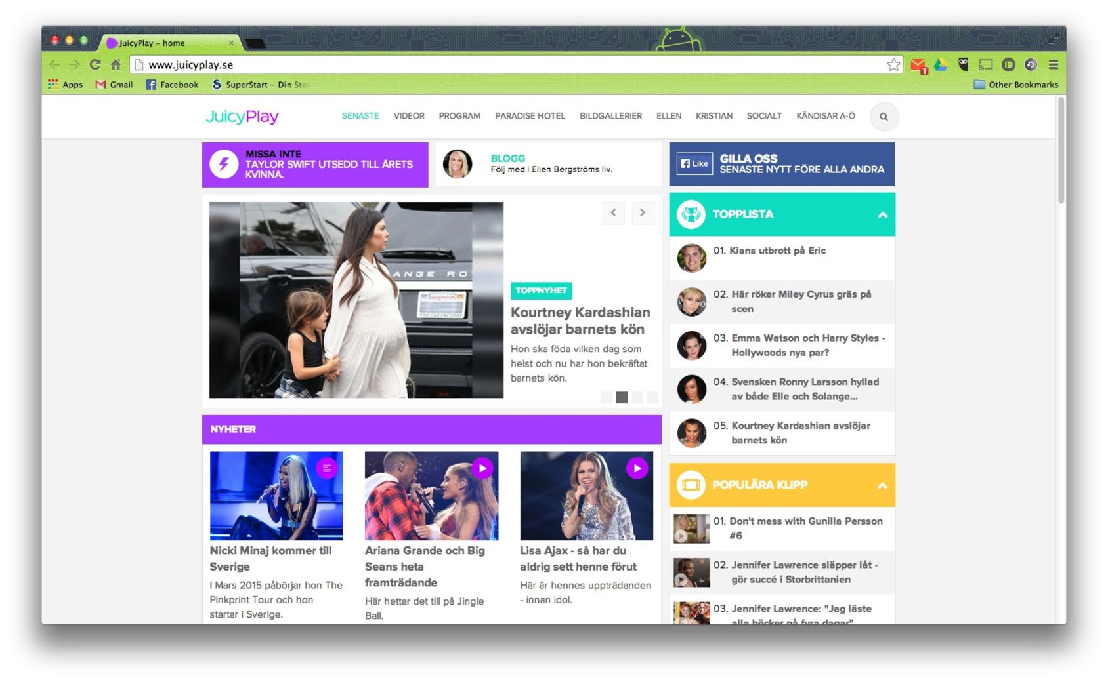Image resolution: width=1108 pixels, height=682 pixels.
Task: Open Gmail checker extension icon
Action: point(918,65)
